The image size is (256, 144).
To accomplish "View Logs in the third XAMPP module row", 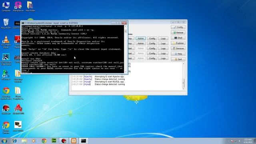I will click(163, 48).
